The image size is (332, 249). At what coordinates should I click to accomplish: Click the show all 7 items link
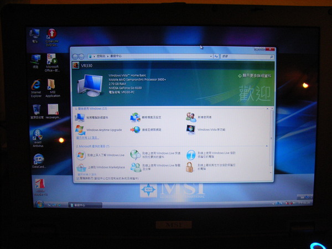(x=86, y=174)
